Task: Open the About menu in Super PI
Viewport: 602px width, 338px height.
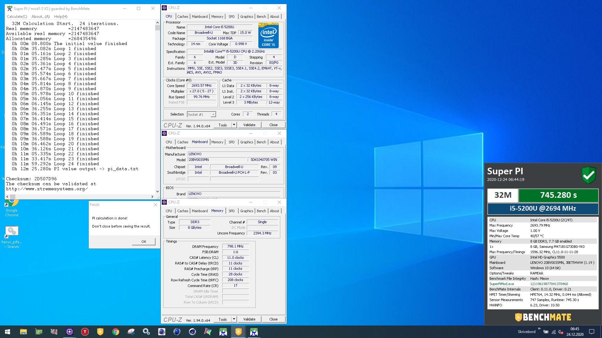Action: tap(41, 17)
